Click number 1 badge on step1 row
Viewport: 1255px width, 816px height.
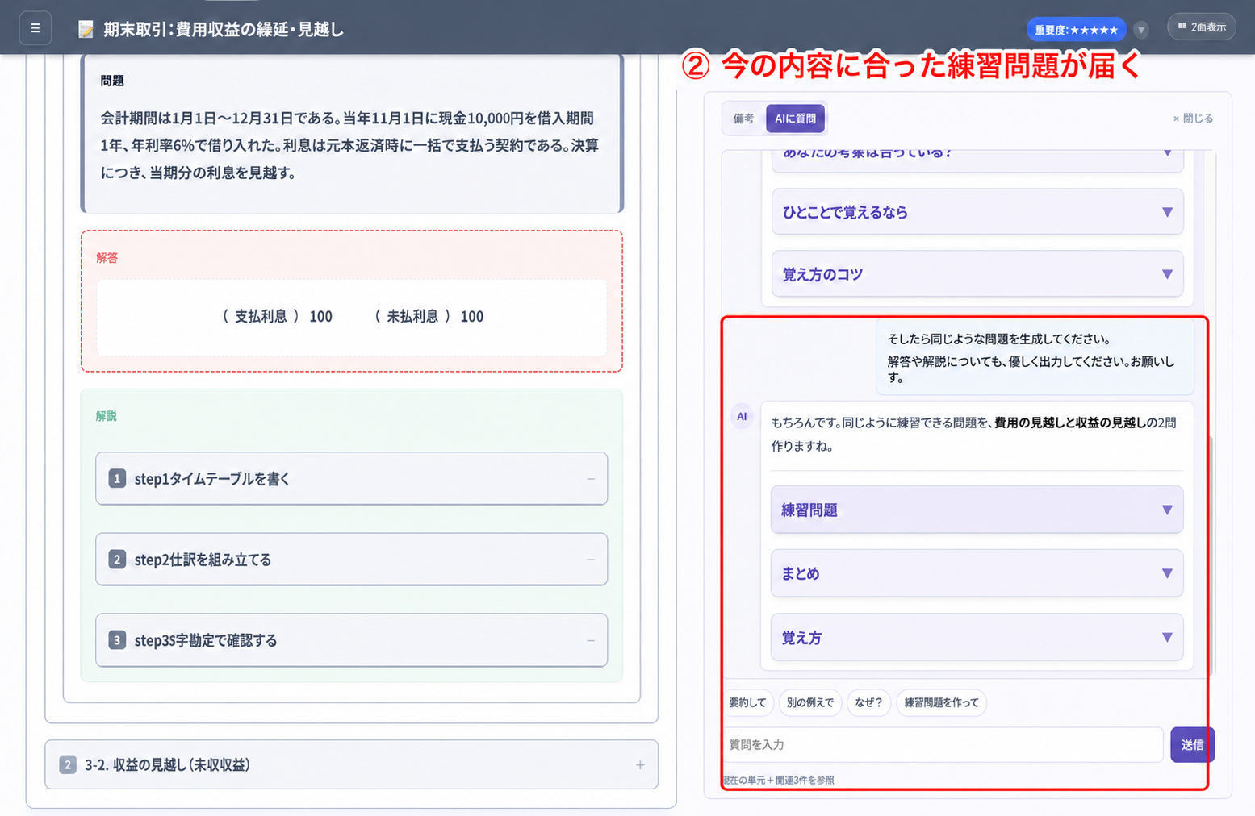(117, 479)
